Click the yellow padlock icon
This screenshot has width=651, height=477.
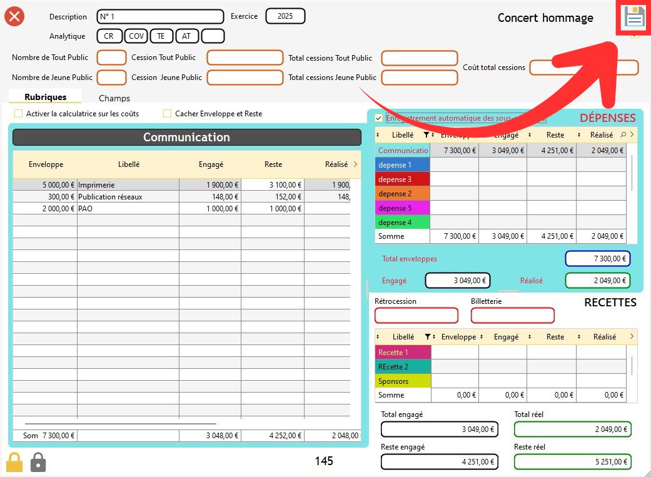[x=14, y=462]
